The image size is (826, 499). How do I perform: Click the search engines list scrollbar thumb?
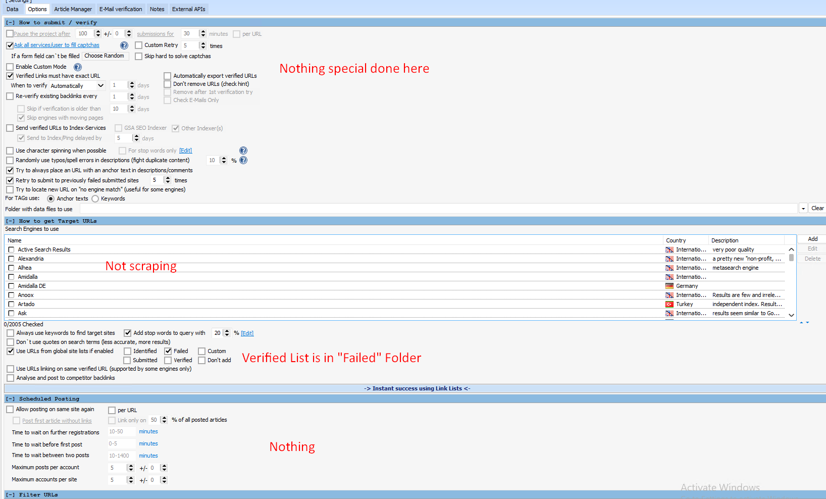coord(791,258)
